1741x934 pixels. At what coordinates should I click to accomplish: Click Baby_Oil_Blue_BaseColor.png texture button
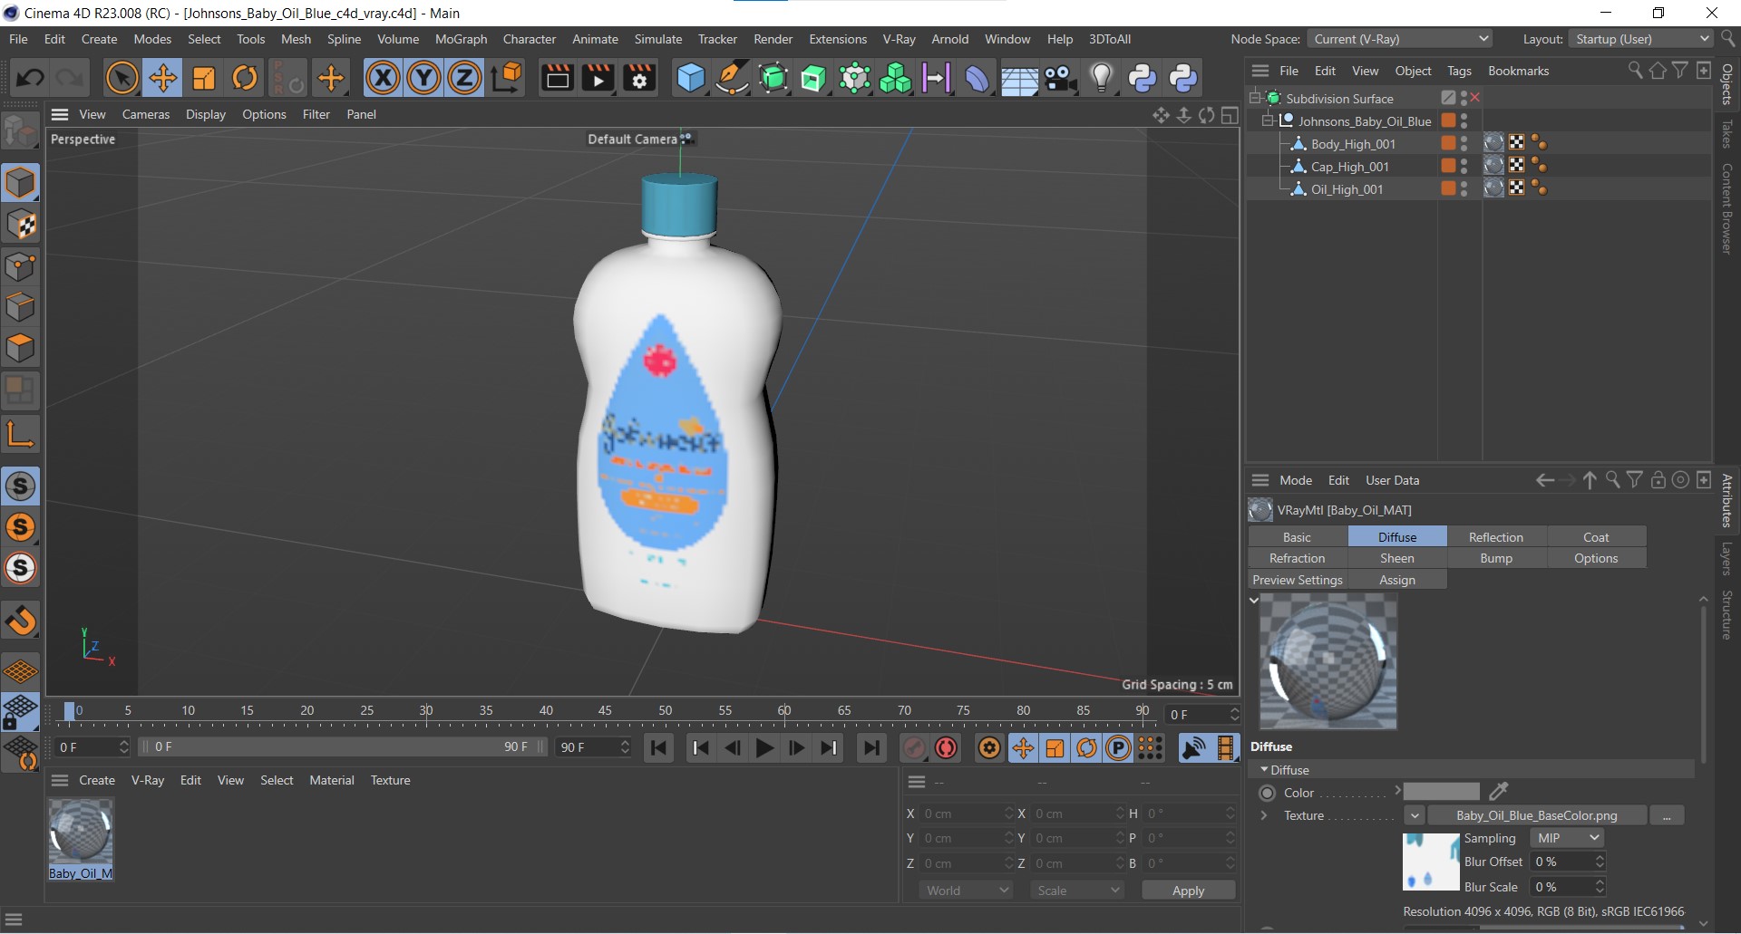[x=1536, y=815]
